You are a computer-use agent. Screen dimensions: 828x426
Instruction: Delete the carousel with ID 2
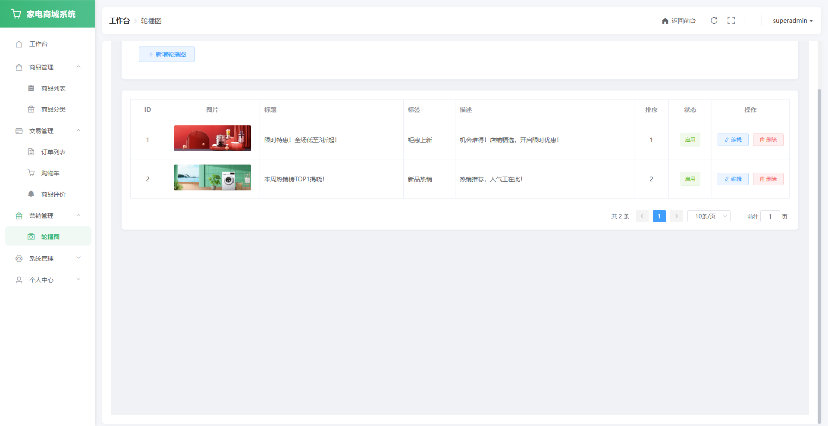(x=768, y=179)
